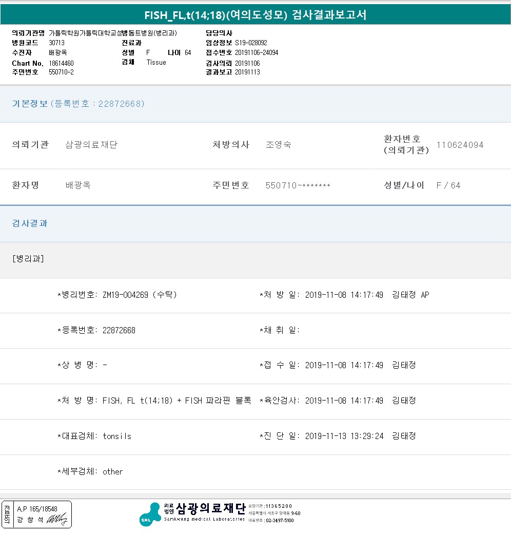
Task: Click the 의뢰기관 value 삼광의료재단
Action: pos(91,145)
